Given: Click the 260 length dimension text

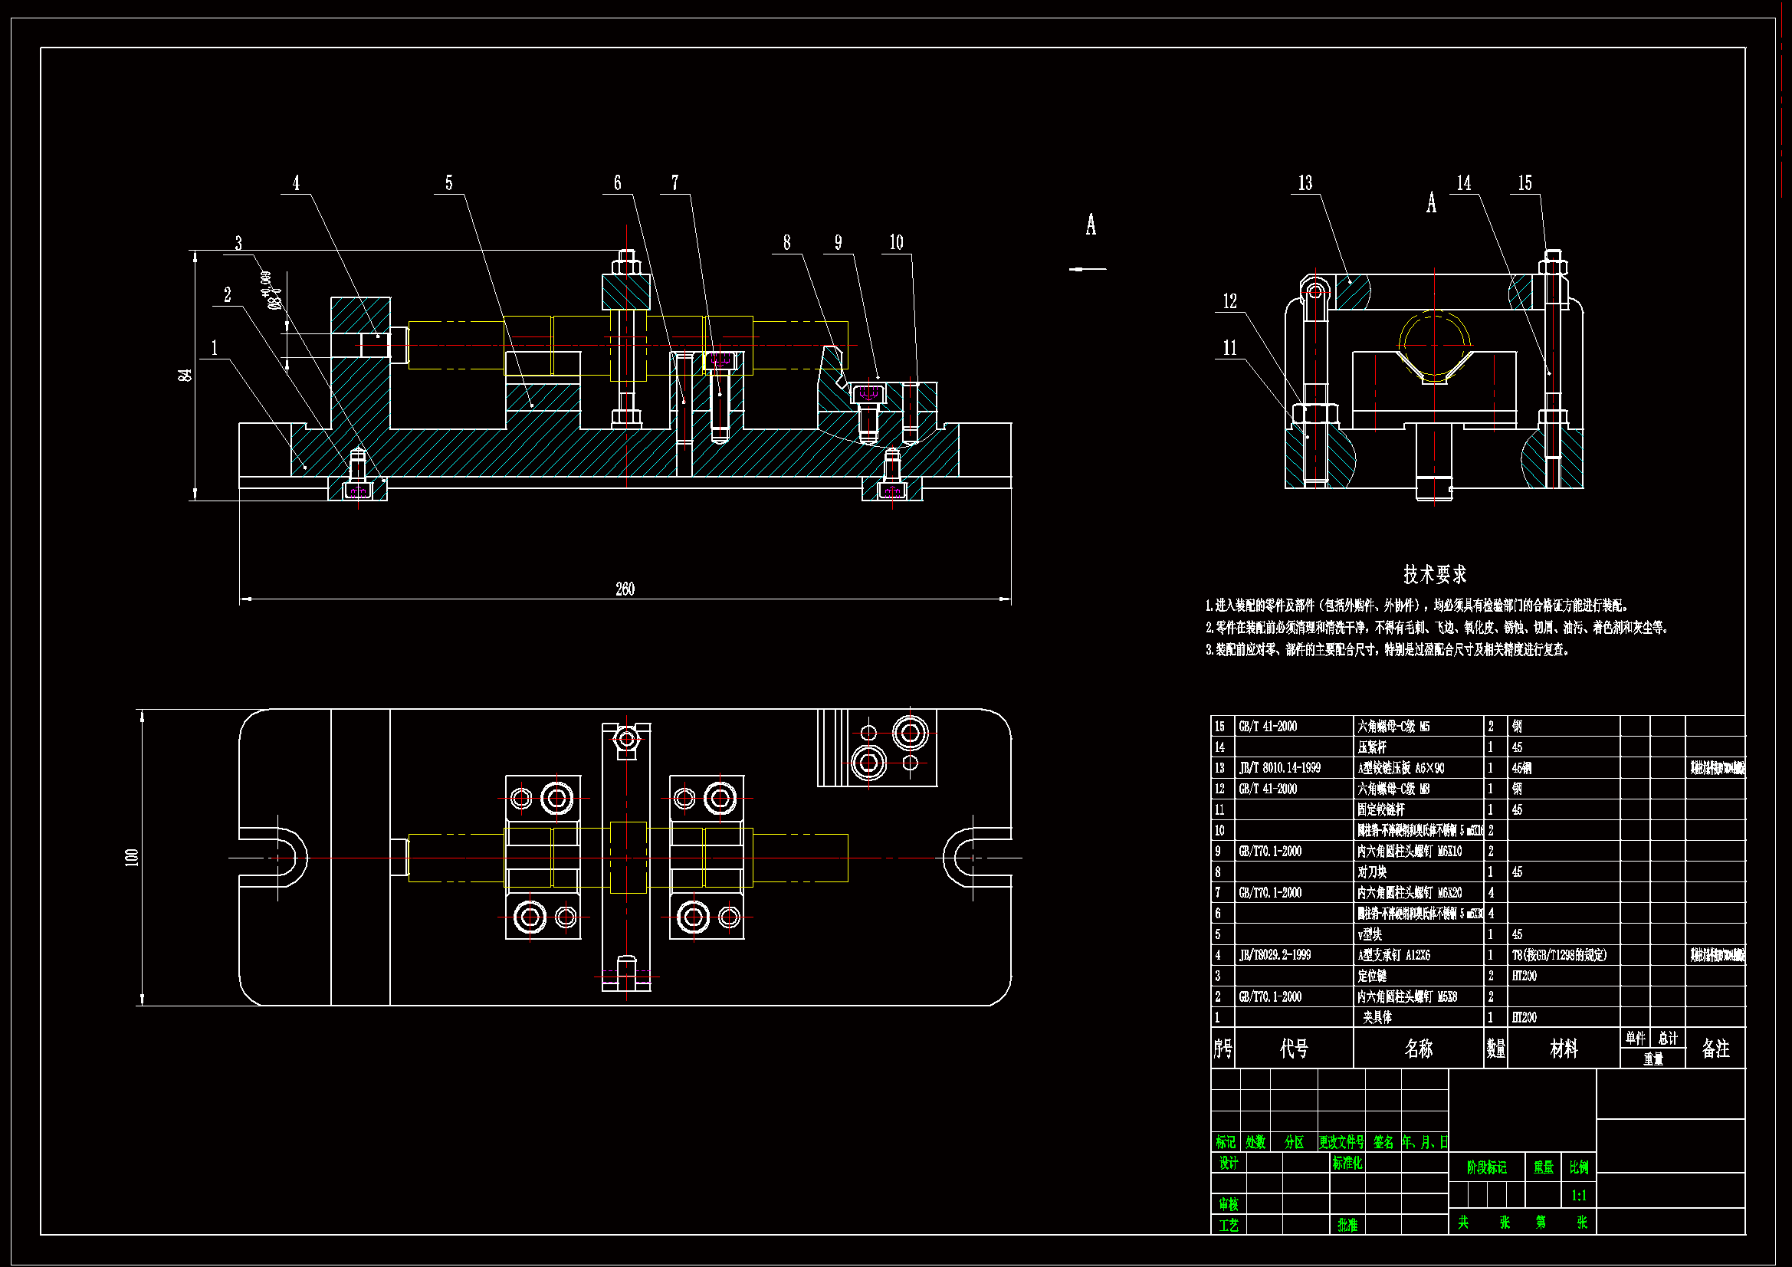Looking at the screenshot, I should tap(625, 589).
